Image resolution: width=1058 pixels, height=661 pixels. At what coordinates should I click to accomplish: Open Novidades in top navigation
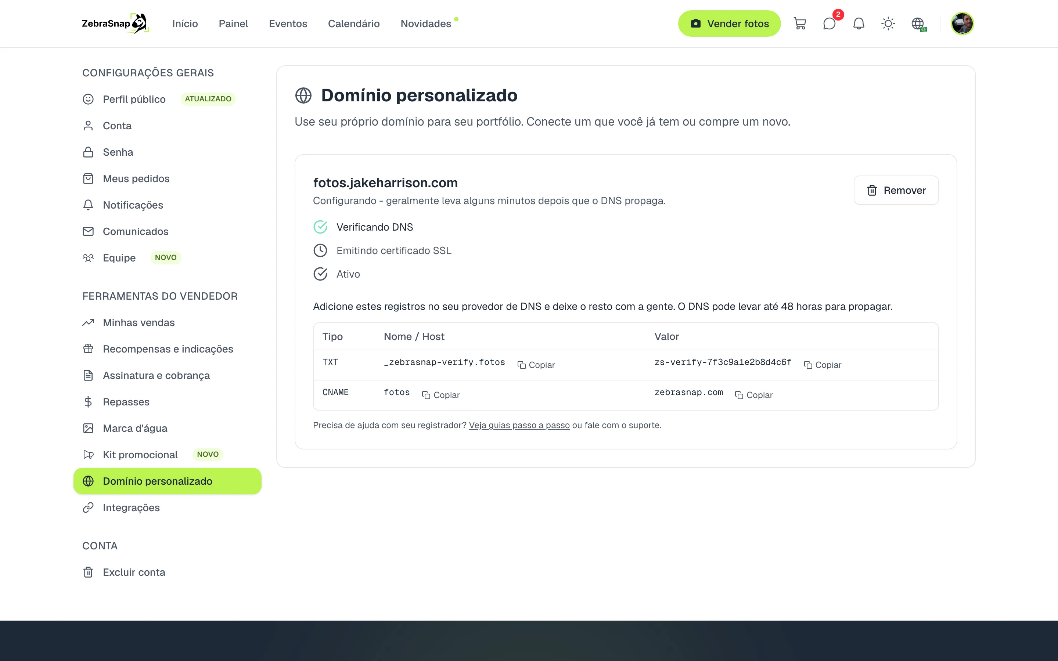426,24
